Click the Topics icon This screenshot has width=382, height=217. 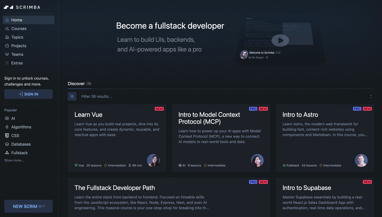7,37
